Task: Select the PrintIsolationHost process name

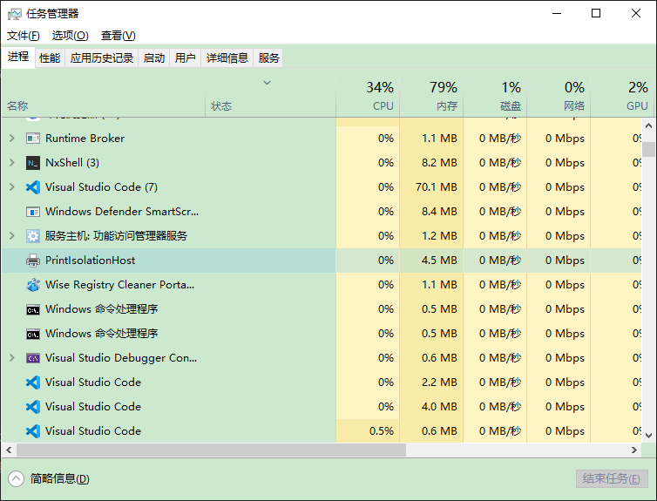Action: coord(90,261)
